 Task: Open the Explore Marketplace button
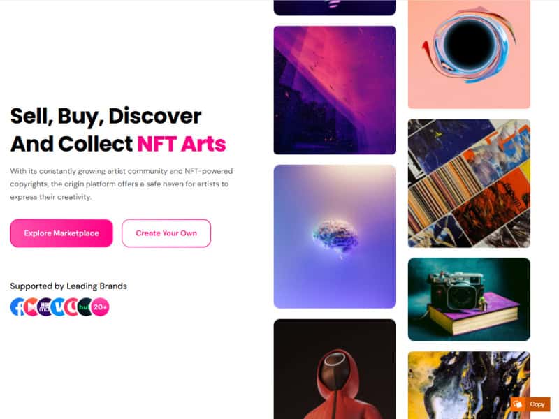point(61,233)
